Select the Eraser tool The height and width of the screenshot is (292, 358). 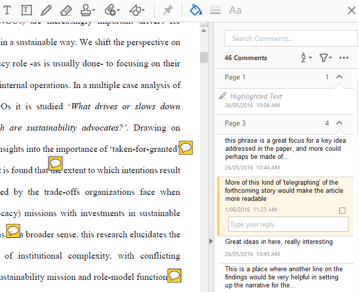(x=66, y=11)
